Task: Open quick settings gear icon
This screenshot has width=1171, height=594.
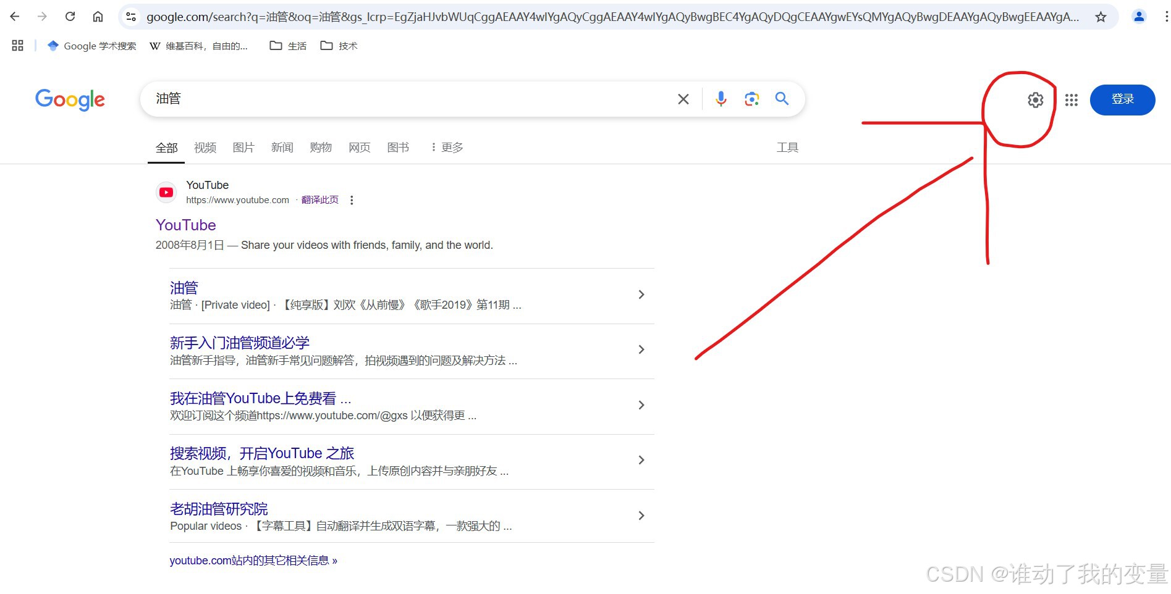Action: click(x=1036, y=99)
